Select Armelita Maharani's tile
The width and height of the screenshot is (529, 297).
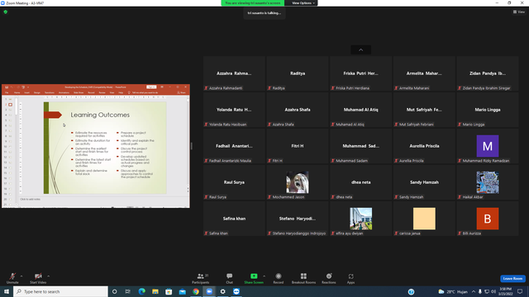pyautogui.click(x=424, y=73)
